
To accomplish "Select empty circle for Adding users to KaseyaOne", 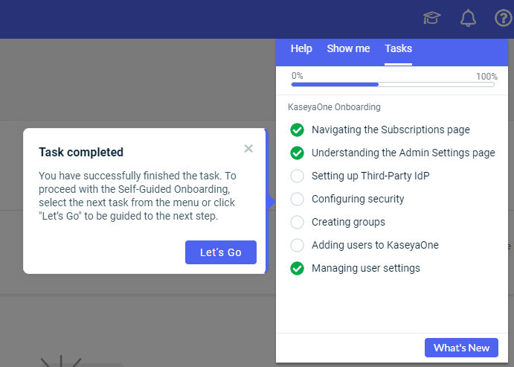I will [297, 245].
